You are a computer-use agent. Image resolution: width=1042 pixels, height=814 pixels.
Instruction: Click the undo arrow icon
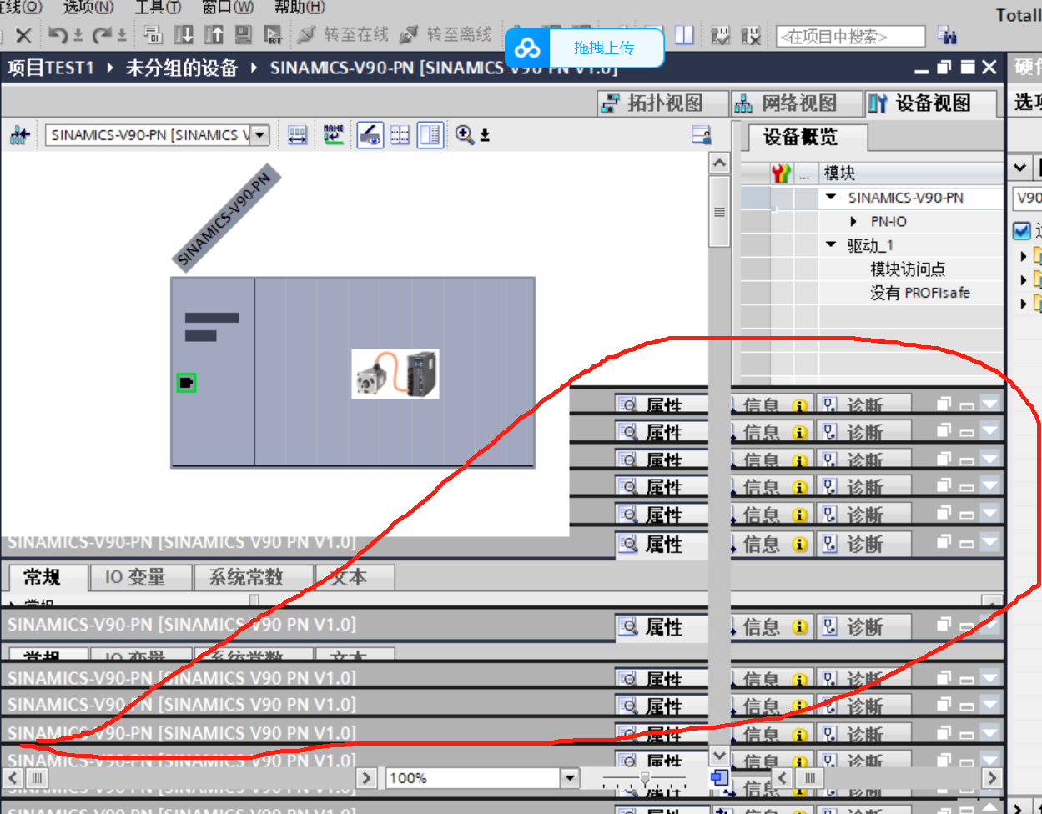click(x=58, y=35)
